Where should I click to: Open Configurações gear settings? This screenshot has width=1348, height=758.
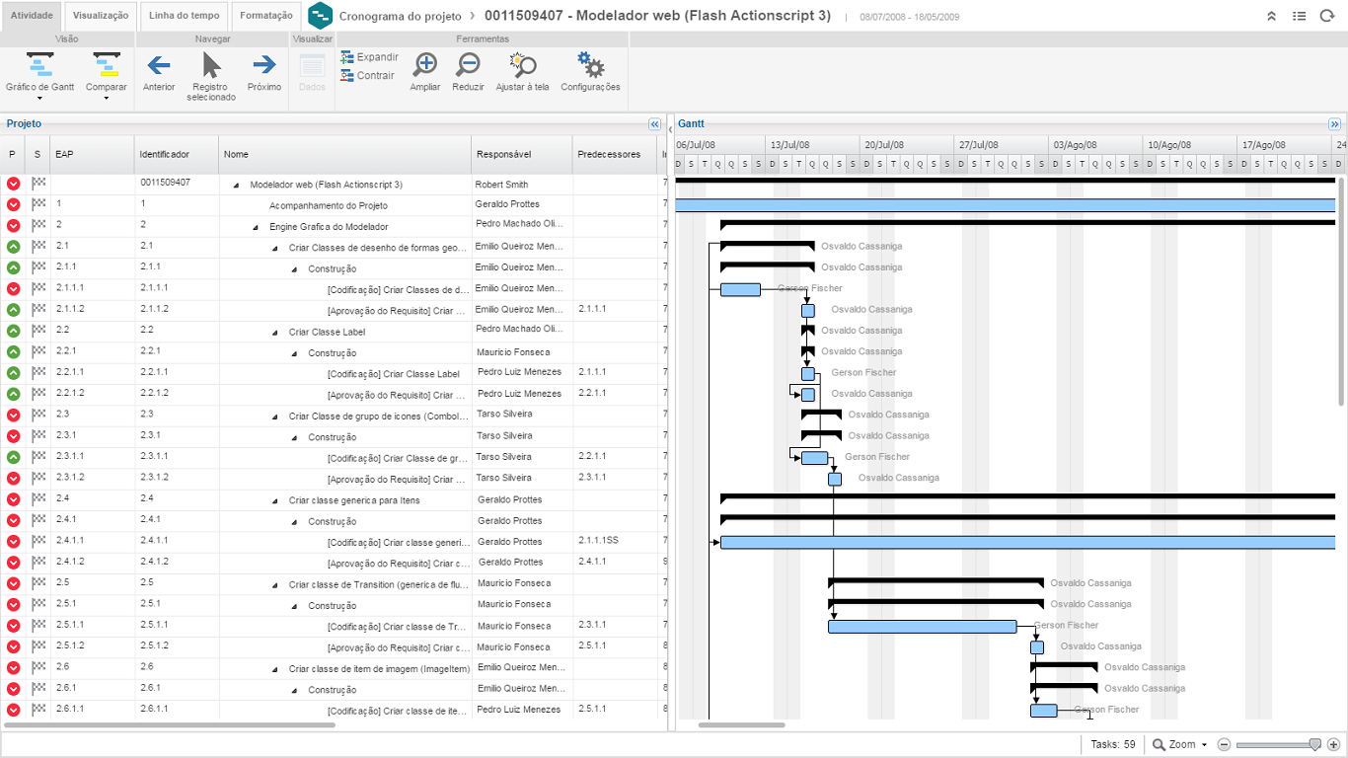pyautogui.click(x=590, y=65)
